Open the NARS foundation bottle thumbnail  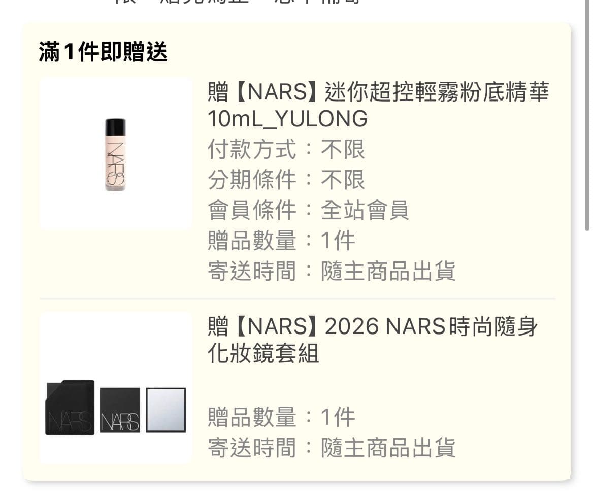pyautogui.click(x=116, y=153)
